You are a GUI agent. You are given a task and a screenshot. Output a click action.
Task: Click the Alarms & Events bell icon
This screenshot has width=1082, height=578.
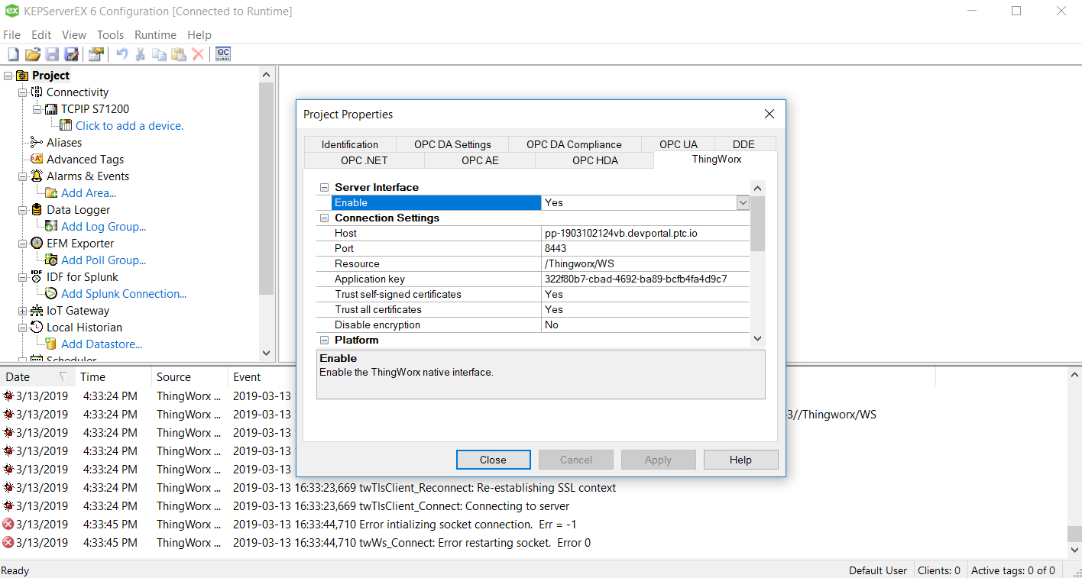pyautogui.click(x=37, y=176)
